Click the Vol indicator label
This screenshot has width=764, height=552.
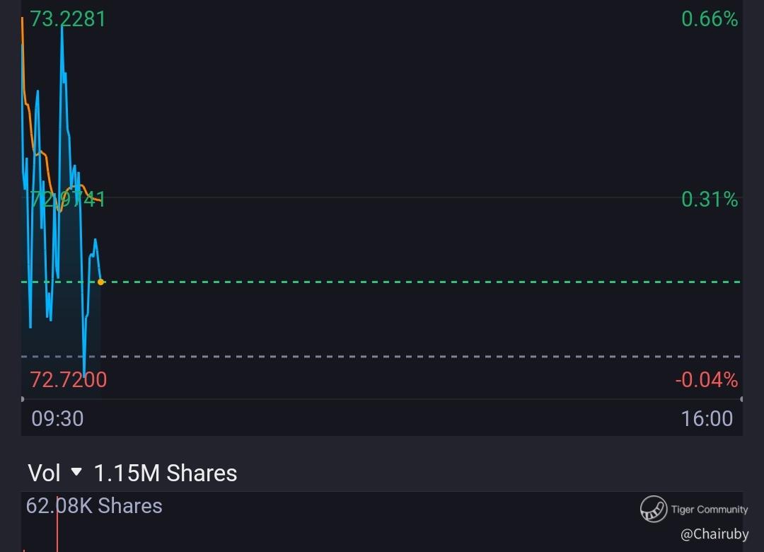[44, 473]
